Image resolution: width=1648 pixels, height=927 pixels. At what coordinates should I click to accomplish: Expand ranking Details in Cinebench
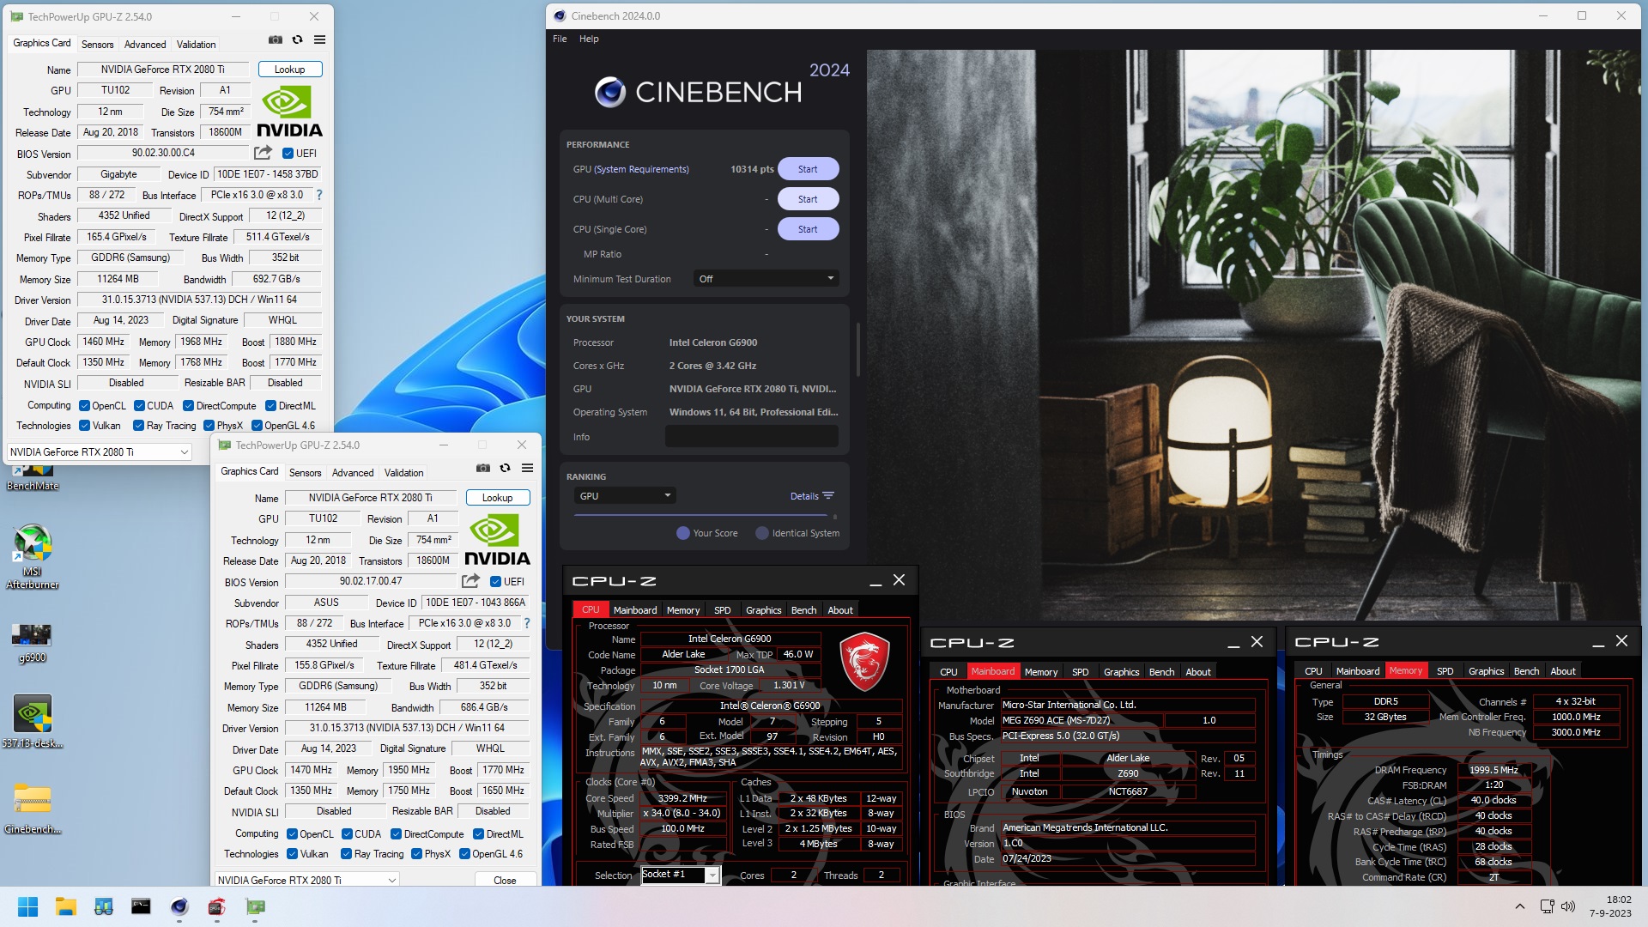[812, 496]
